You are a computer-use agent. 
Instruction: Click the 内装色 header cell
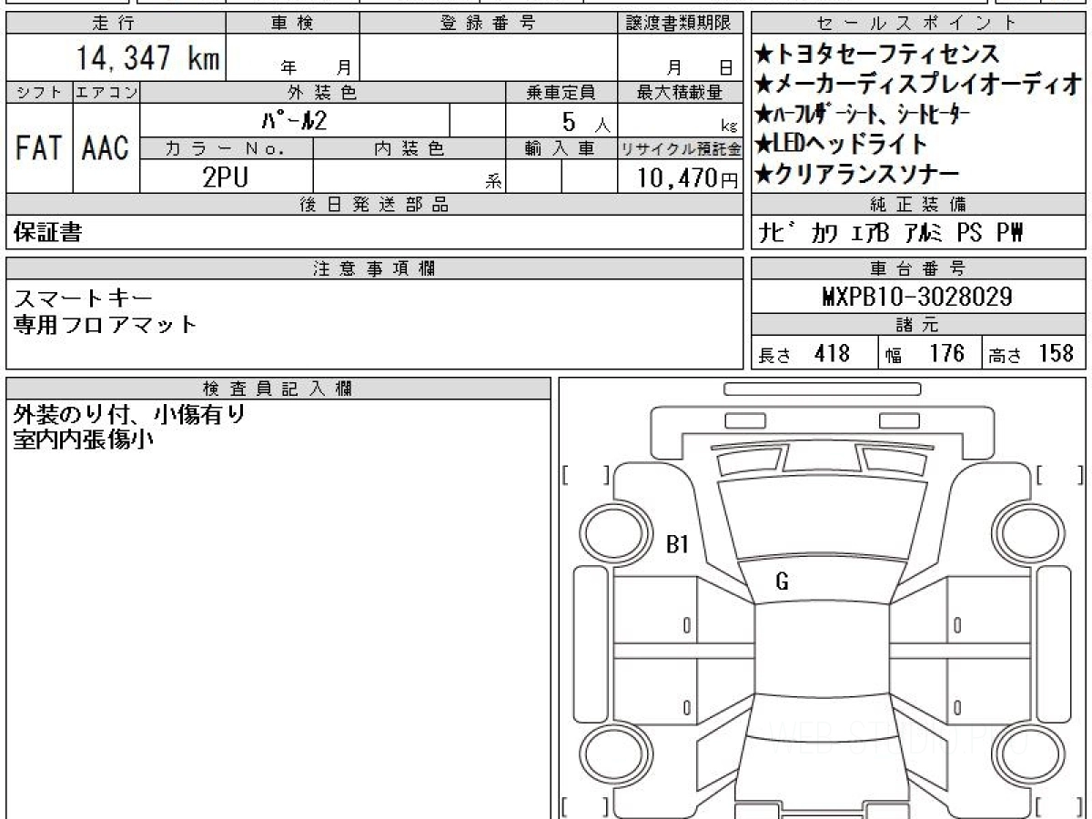(409, 148)
